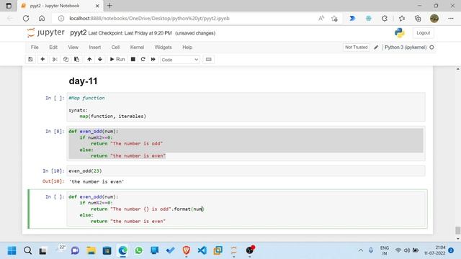Image resolution: width=461 pixels, height=259 pixels.
Task: Move selected cell down using the down arrow
Action: point(100,59)
